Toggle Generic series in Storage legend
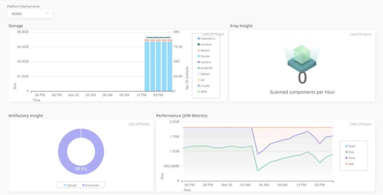Image resolution: width=383 pixels, height=195 pixels. pos(206,62)
